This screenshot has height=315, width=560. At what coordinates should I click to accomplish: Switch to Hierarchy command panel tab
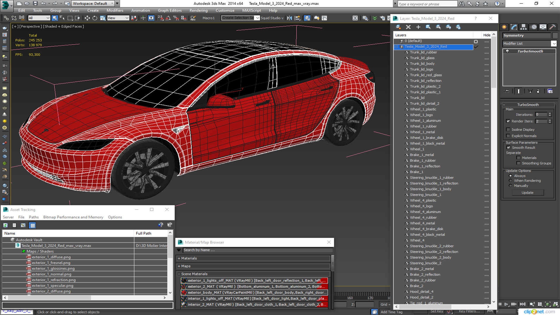click(524, 27)
